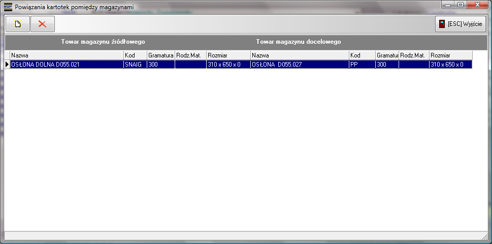Sort by target warehouse Nazwa column header
Viewport: 492px width, 244px height.
tap(299, 55)
